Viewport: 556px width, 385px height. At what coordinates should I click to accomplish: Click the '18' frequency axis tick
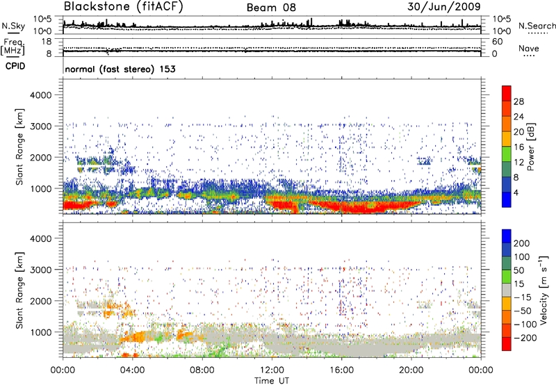pos(47,42)
